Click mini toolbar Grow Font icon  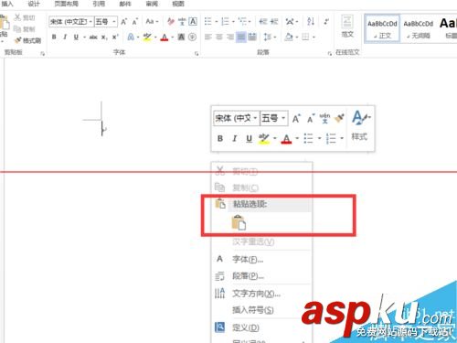(x=296, y=118)
